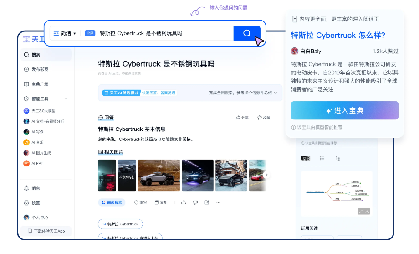419x254 pixels.
Task: Click the 白白Baly author avatar
Action: tap(295, 51)
